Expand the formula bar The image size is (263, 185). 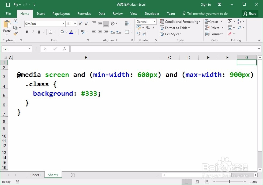pos(259,49)
